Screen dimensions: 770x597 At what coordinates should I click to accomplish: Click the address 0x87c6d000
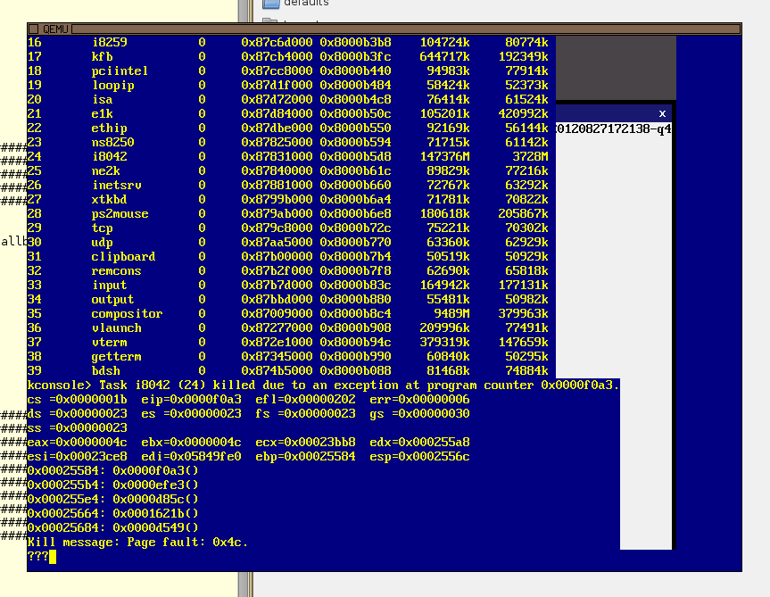coord(277,42)
